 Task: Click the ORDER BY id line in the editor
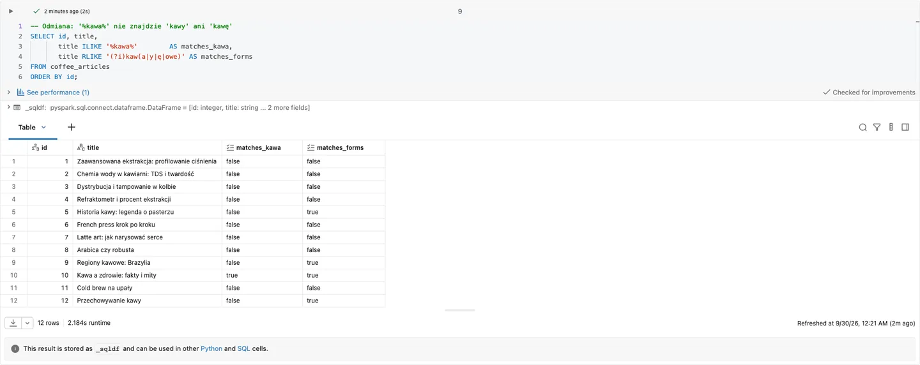(54, 77)
